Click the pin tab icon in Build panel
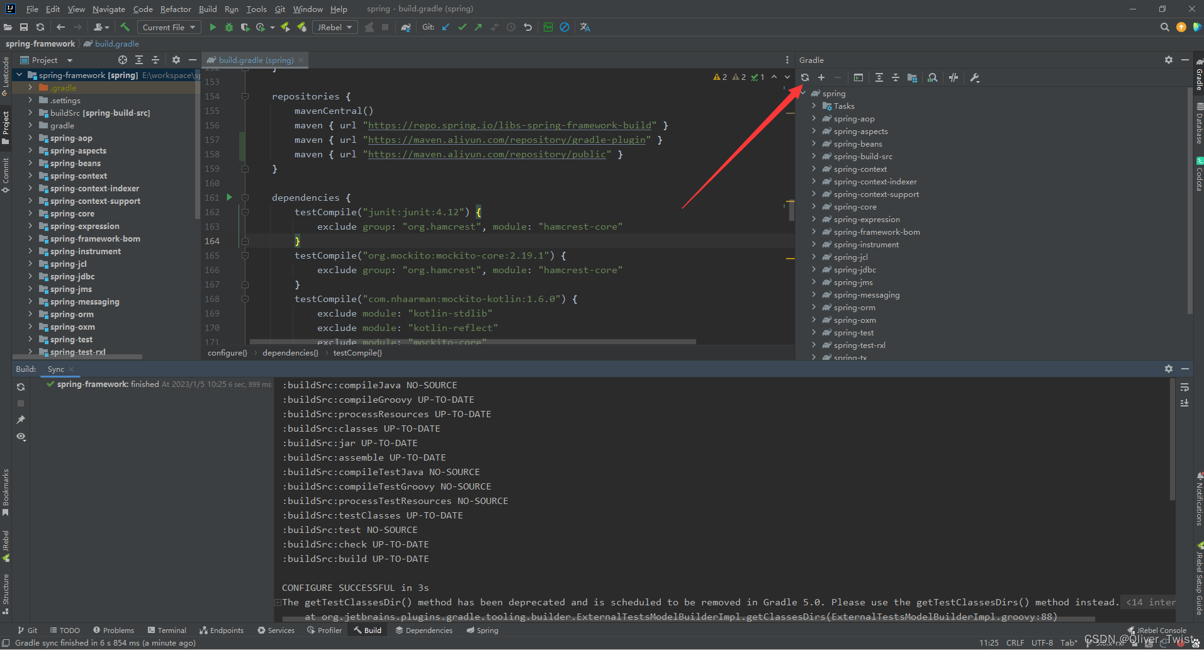 [21, 420]
